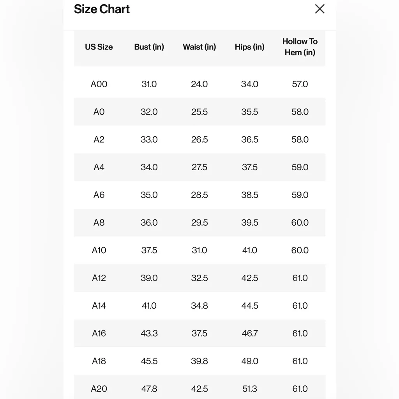
Task: Click the A18 waist value 39.8
Action: click(199, 361)
